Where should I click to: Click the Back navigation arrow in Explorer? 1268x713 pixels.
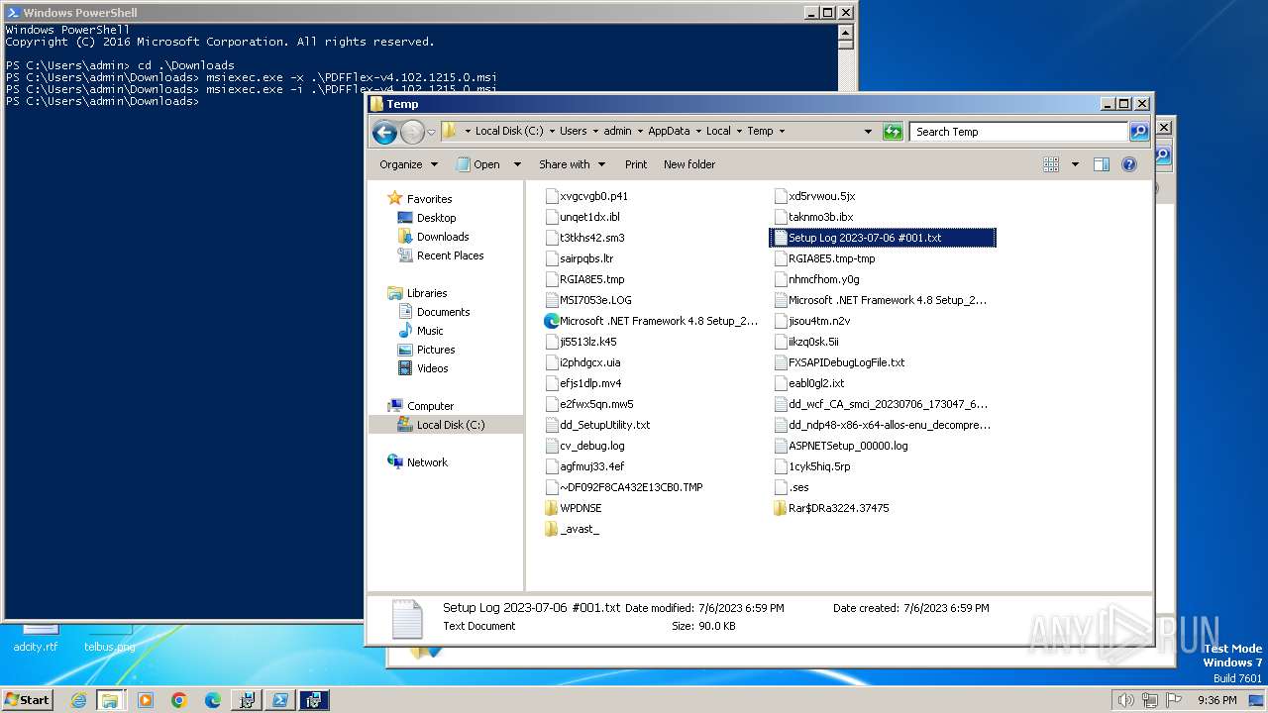[384, 132]
